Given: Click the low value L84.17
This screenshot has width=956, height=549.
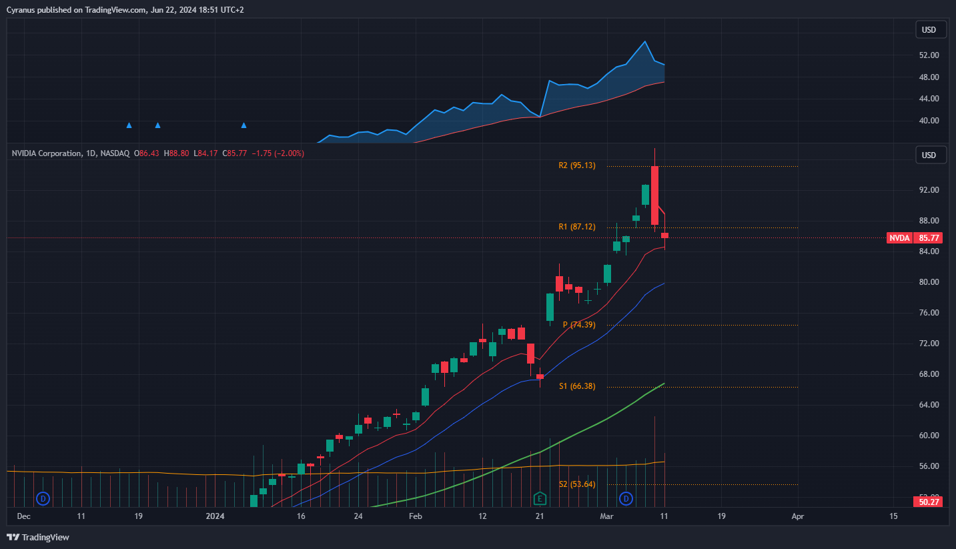Looking at the screenshot, I should click(x=206, y=153).
